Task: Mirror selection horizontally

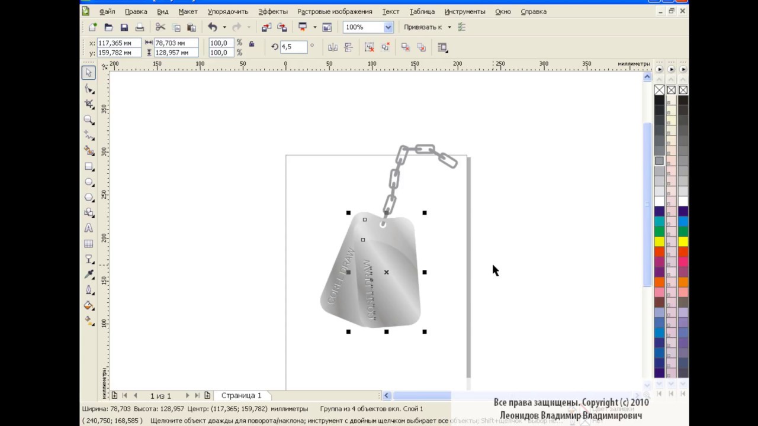Action: 332,47
